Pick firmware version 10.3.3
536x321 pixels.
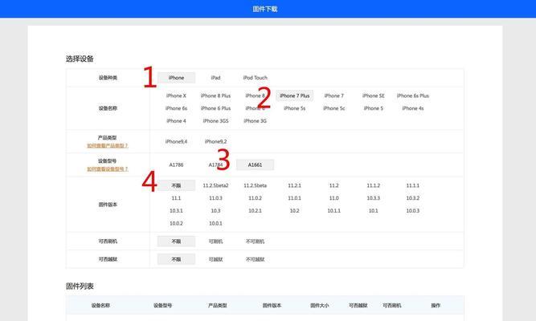coord(374,198)
